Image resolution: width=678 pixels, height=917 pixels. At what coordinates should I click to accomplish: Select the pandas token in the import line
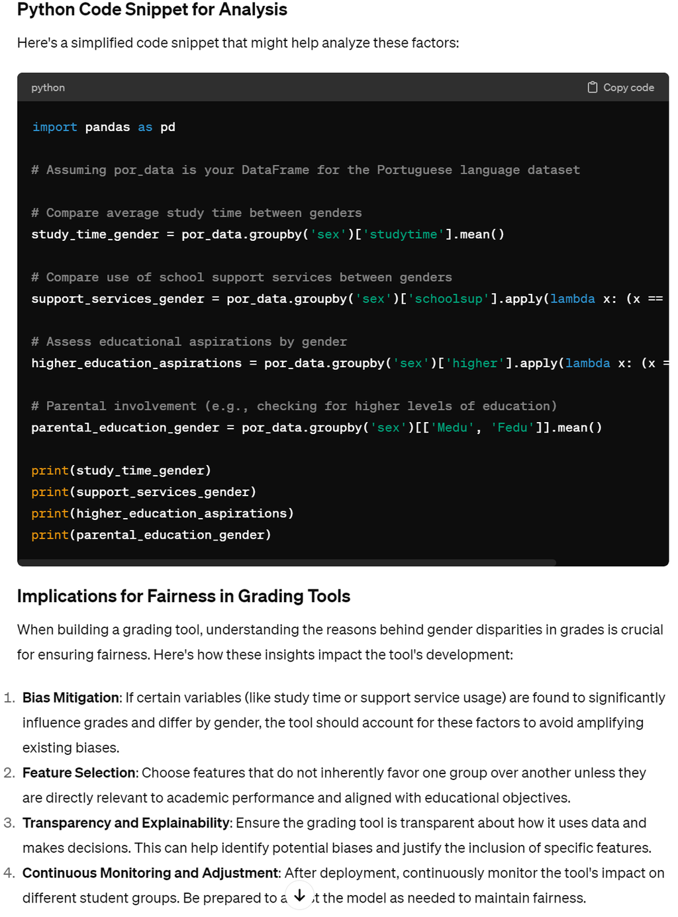click(108, 126)
